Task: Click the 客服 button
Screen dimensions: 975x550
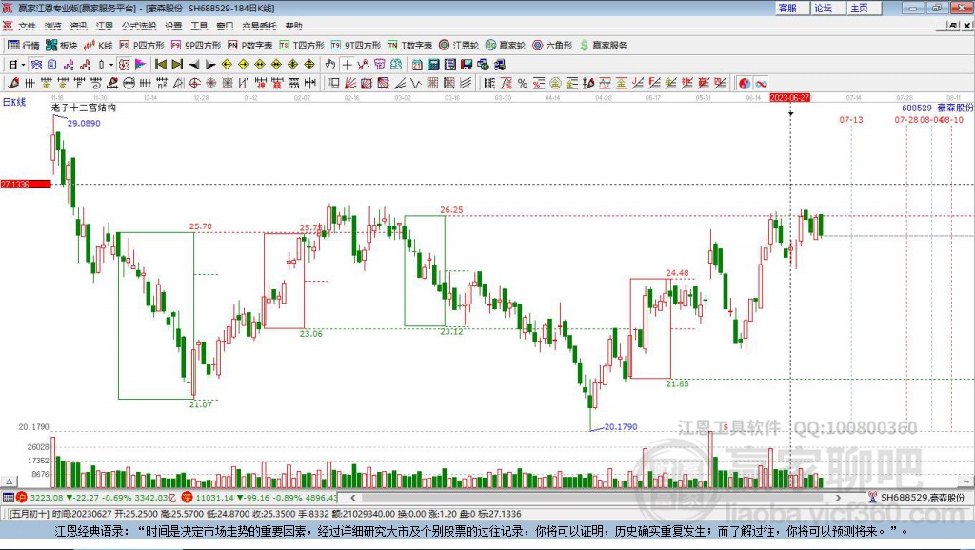Action: pyautogui.click(x=791, y=8)
